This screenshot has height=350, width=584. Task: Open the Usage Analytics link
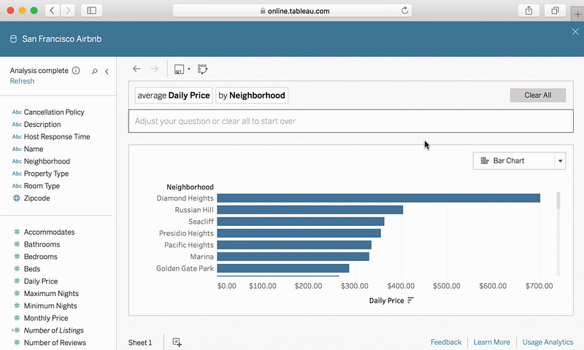point(548,342)
